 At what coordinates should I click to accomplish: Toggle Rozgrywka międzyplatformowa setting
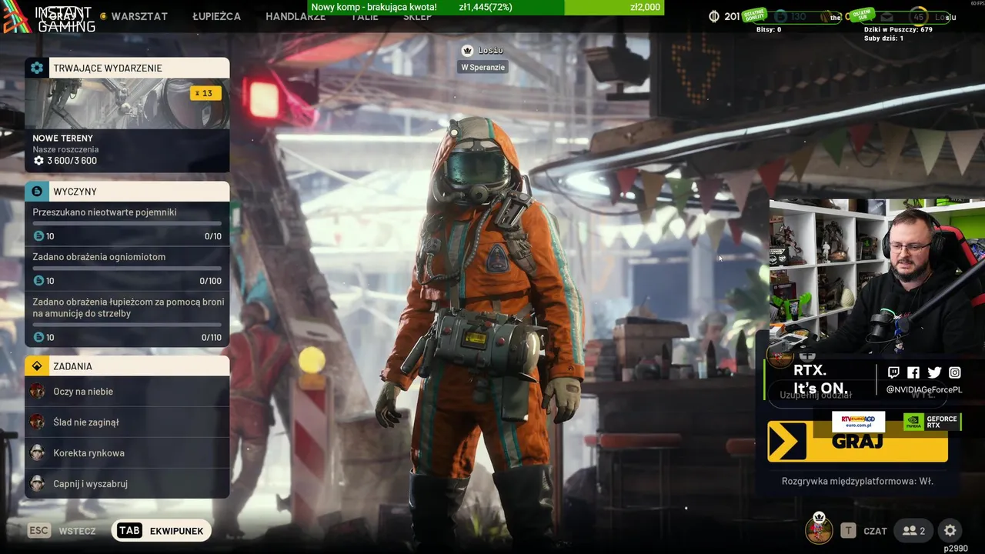coord(857,481)
